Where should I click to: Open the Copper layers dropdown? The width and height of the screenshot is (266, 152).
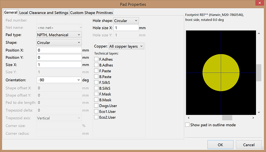[126, 46]
